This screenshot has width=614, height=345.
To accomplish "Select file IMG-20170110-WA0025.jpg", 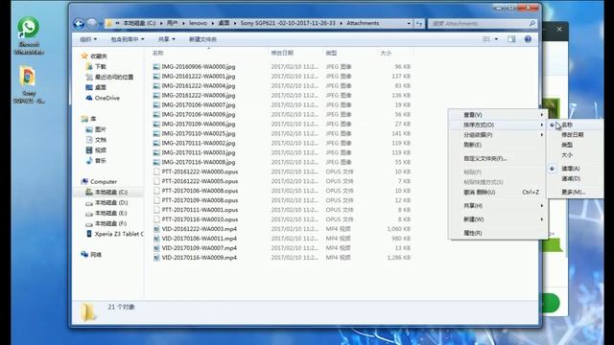I will coord(199,133).
